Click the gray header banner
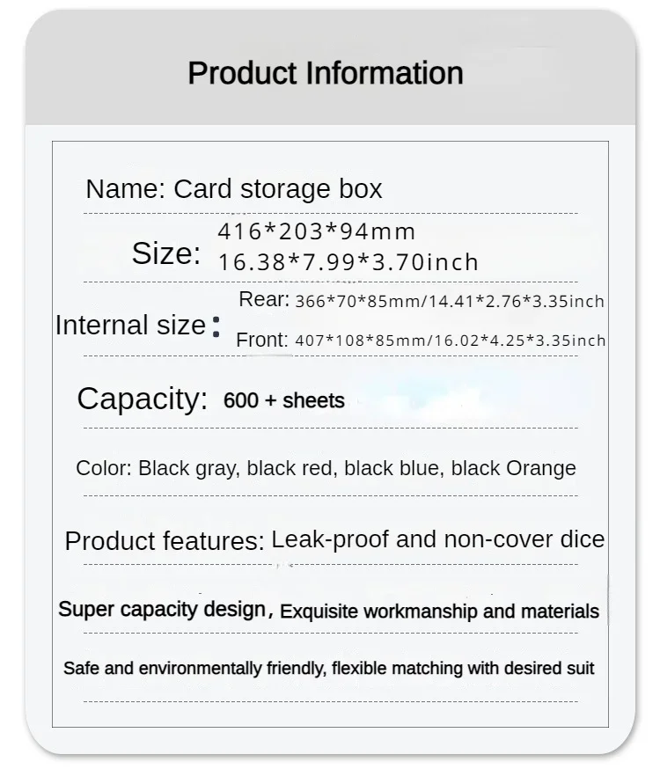Screen dimensions: 660x784 331,68
